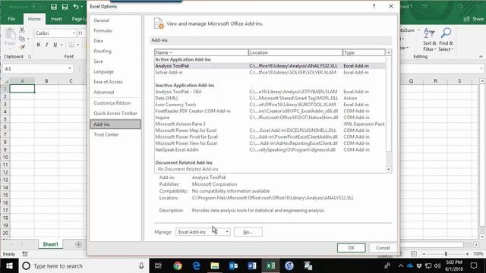Open the General options category
Screen dimensions: 486x273
101,20
